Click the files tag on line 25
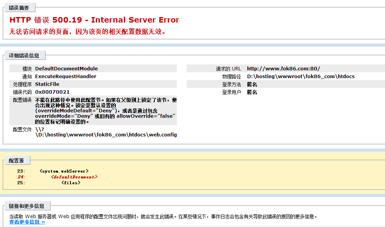385x227 pixels. 71,183
